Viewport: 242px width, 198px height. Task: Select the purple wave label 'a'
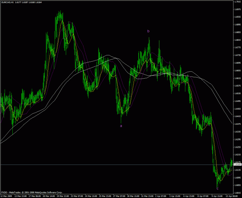tap(121, 126)
